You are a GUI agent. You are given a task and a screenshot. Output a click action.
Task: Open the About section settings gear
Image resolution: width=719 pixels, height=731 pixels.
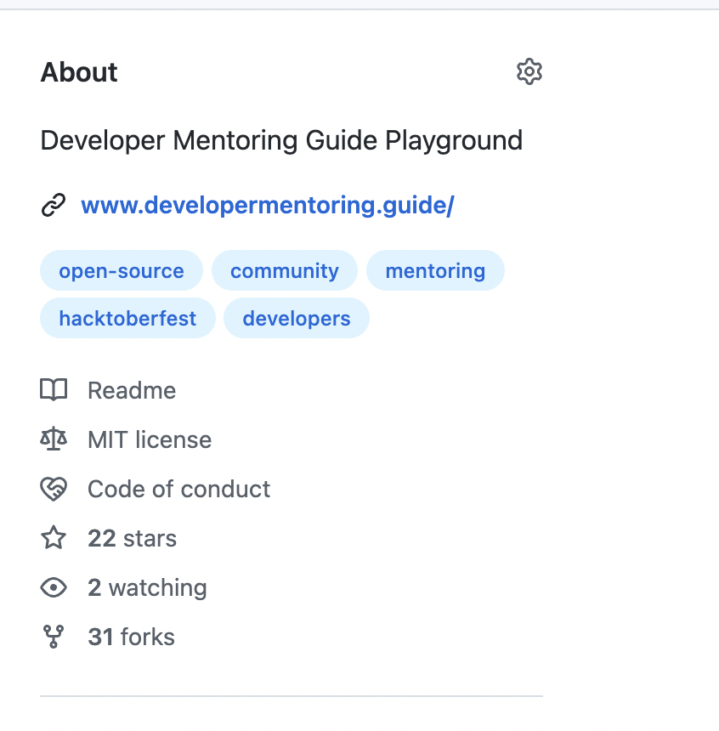[x=529, y=71]
